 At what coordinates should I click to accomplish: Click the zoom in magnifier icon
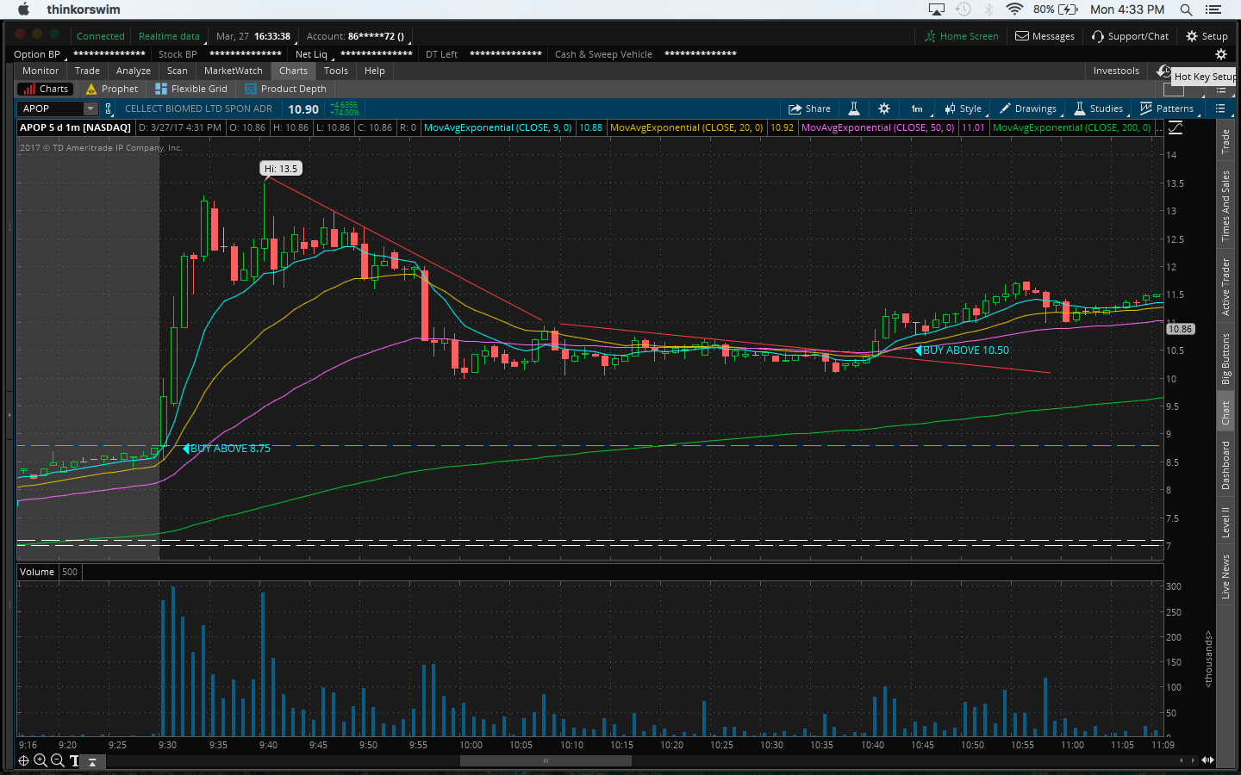pyautogui.click(x=41, y=760)
